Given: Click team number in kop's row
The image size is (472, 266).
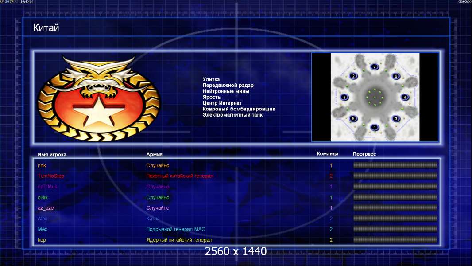Looking at the screenshot, I should click(331, 240).
